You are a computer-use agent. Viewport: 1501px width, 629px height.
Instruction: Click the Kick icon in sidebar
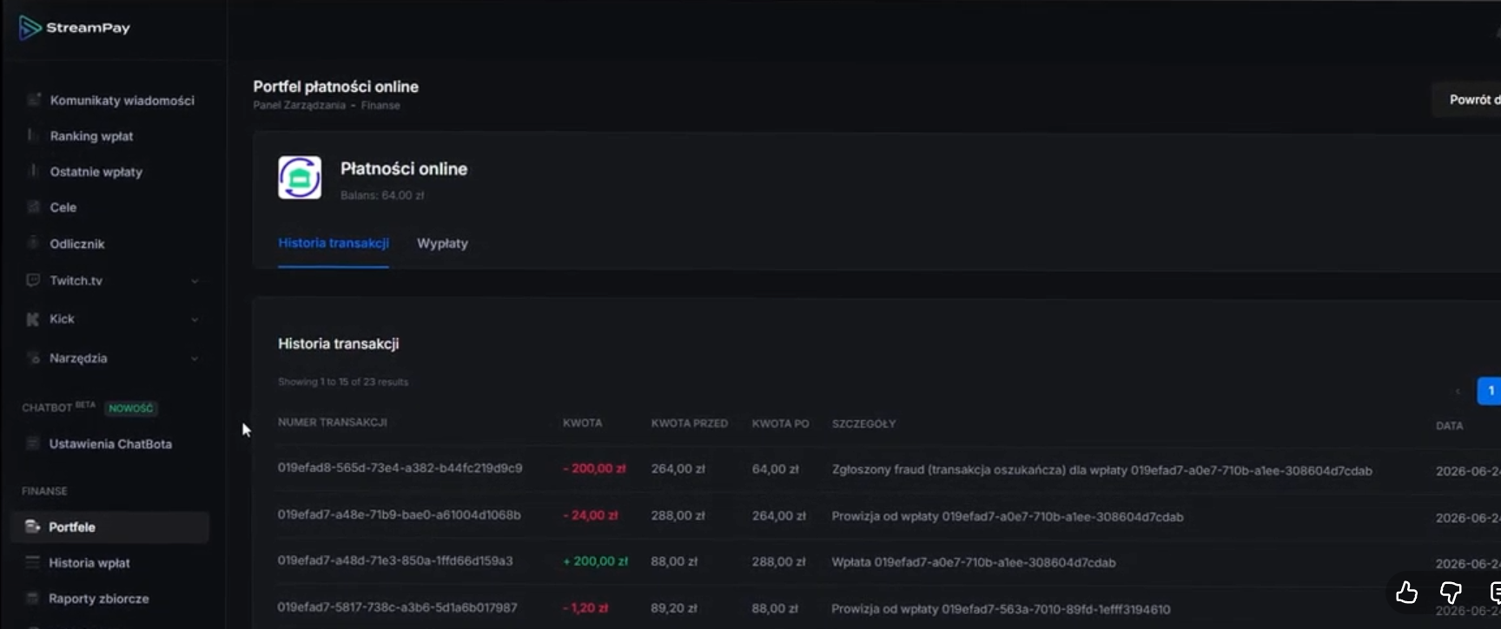(32, 319)
